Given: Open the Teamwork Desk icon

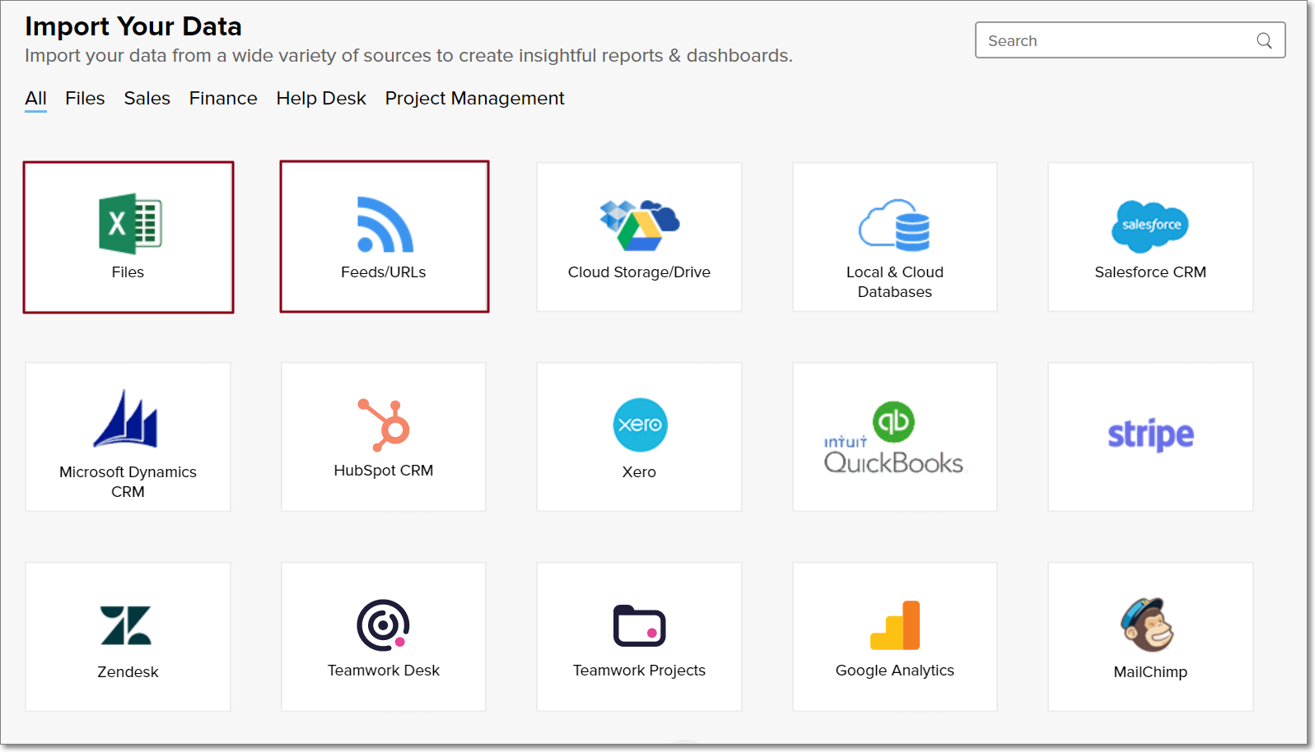Looking at the screenshot, I should point(383,625).
